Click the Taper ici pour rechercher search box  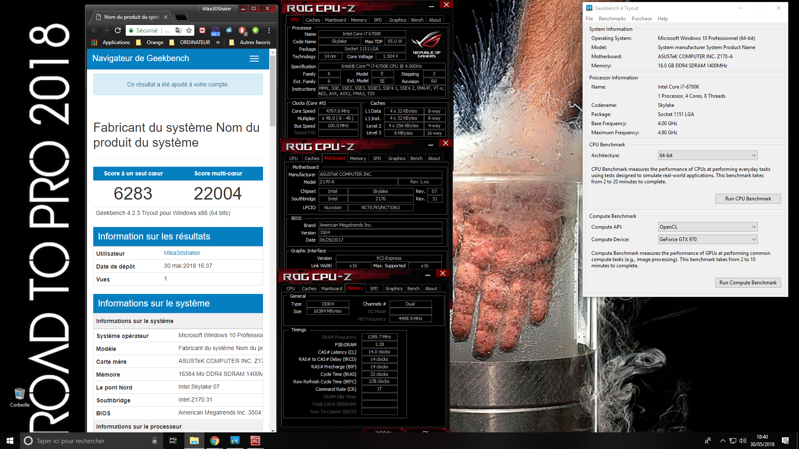pos(91,441)
